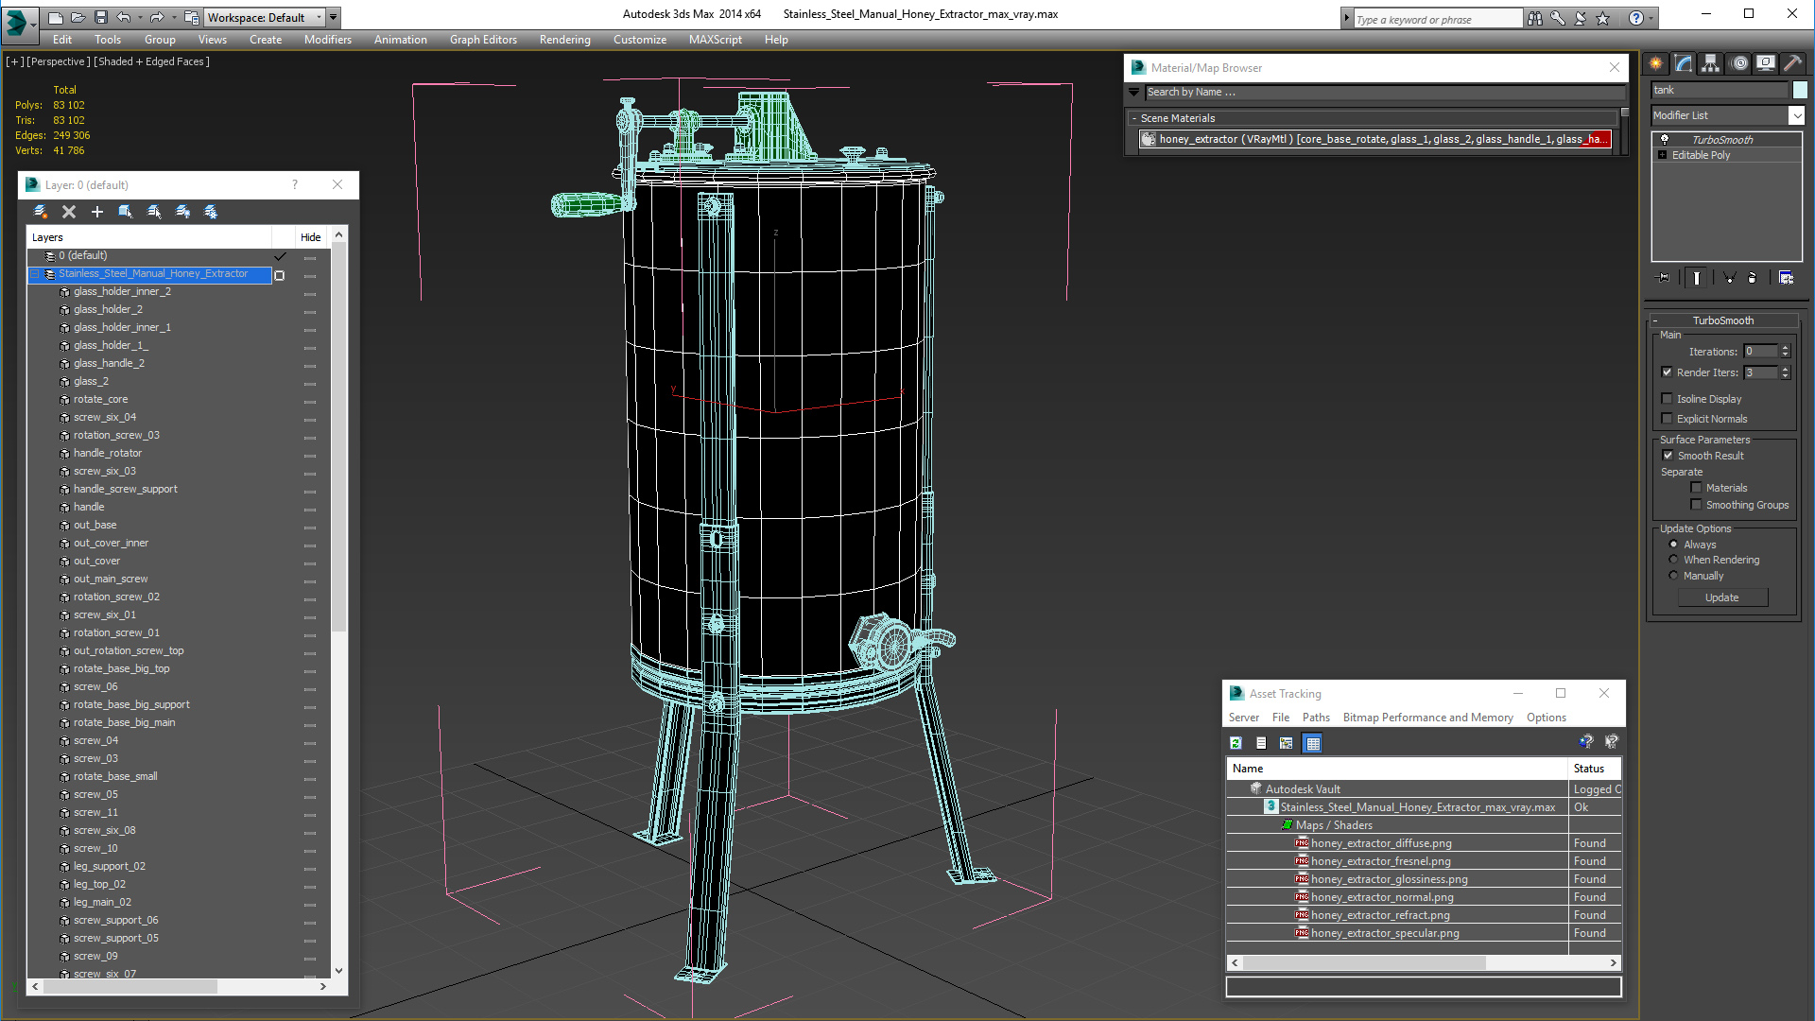Open the Create command panel tab
The width and height of the screenshot is (1815, 1021).
tap(1656, 63)
